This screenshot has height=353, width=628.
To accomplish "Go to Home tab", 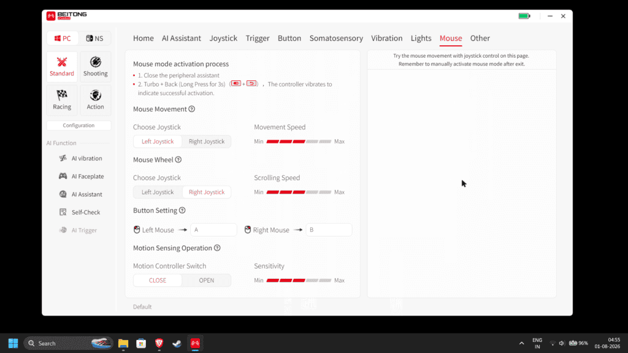I will pos(144,38).
